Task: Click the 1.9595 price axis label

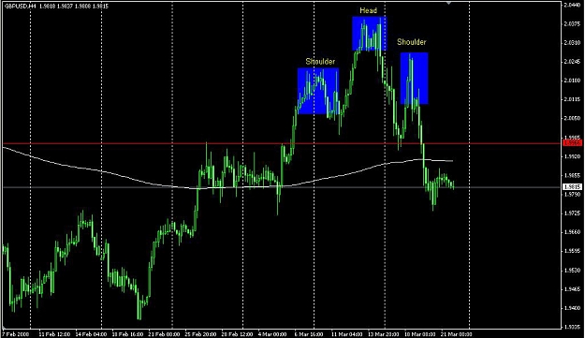Action: (x=572, y=251)
